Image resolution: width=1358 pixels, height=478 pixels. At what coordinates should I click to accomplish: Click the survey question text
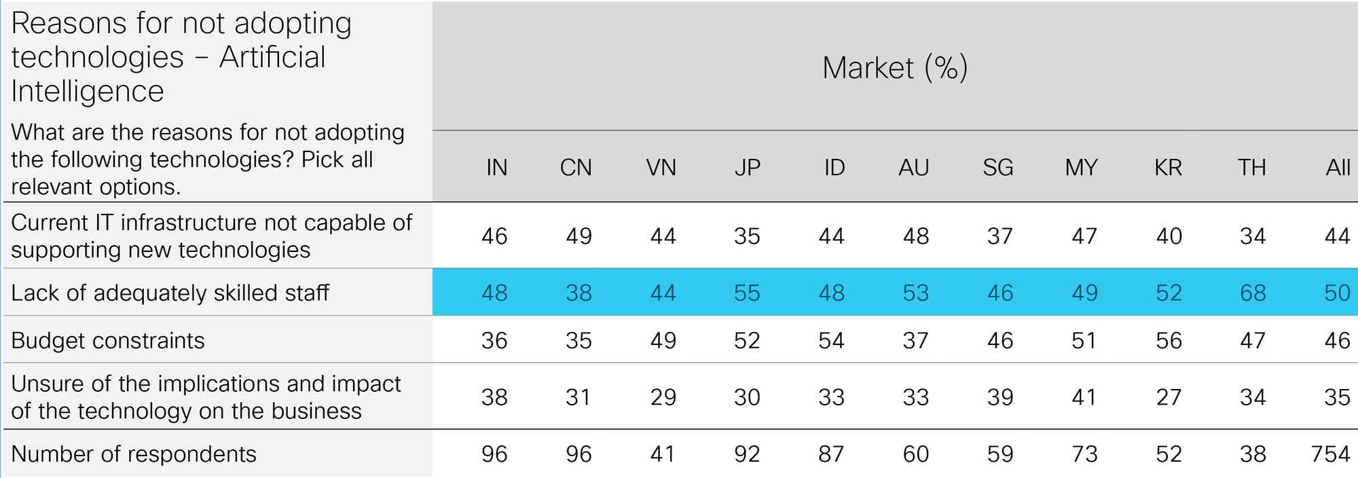tap(208, 159)
